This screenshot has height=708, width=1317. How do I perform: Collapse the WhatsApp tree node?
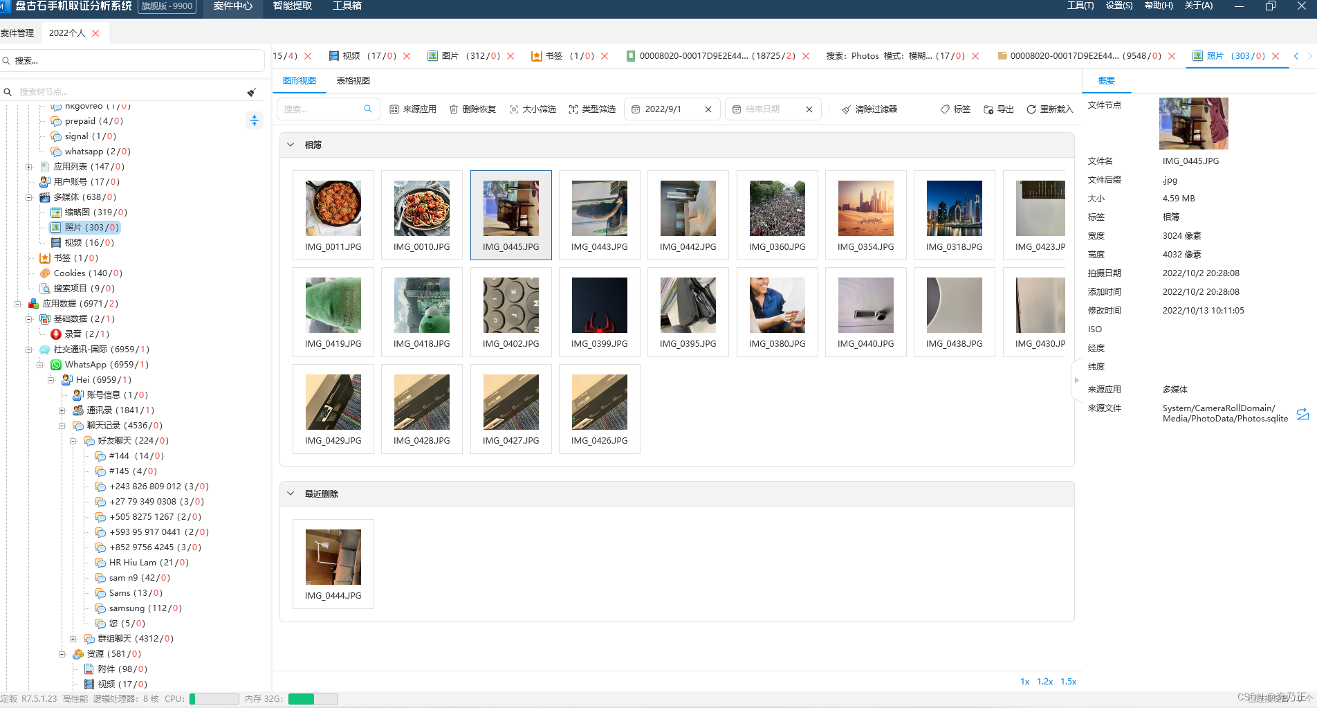click(x=39, y=365)
